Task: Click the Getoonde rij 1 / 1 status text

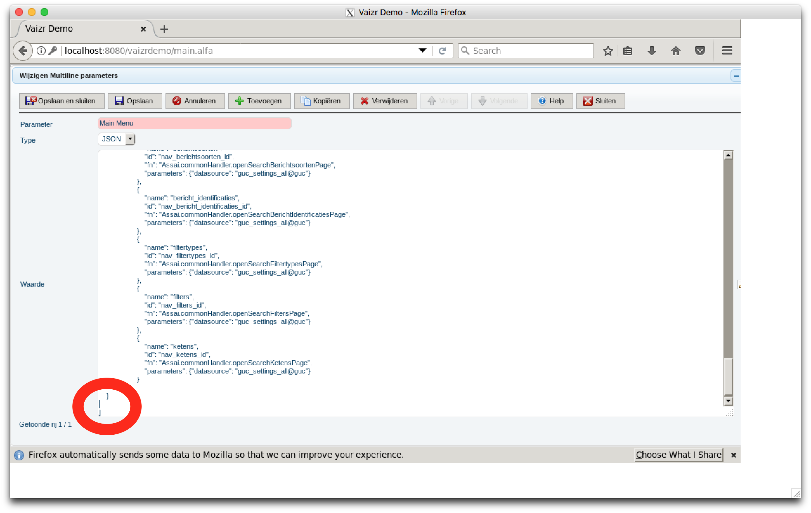Action: click(45, 425)
